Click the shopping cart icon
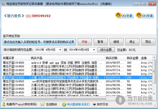Screen dimensions: 158x109 (x=42, y=104)
